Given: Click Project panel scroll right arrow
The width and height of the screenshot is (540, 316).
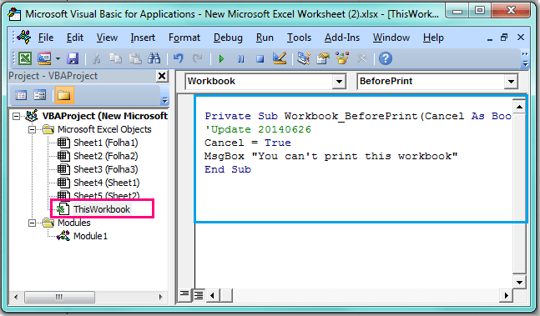Looking at the screenshot, I should [160, 297].
